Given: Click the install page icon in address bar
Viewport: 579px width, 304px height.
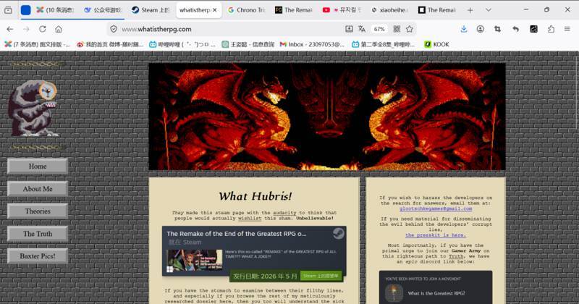Looking at the screenshot, I should (349, 29).
